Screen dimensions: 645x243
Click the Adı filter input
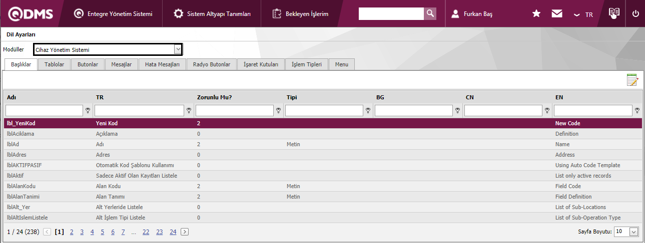tap(44, 110)
